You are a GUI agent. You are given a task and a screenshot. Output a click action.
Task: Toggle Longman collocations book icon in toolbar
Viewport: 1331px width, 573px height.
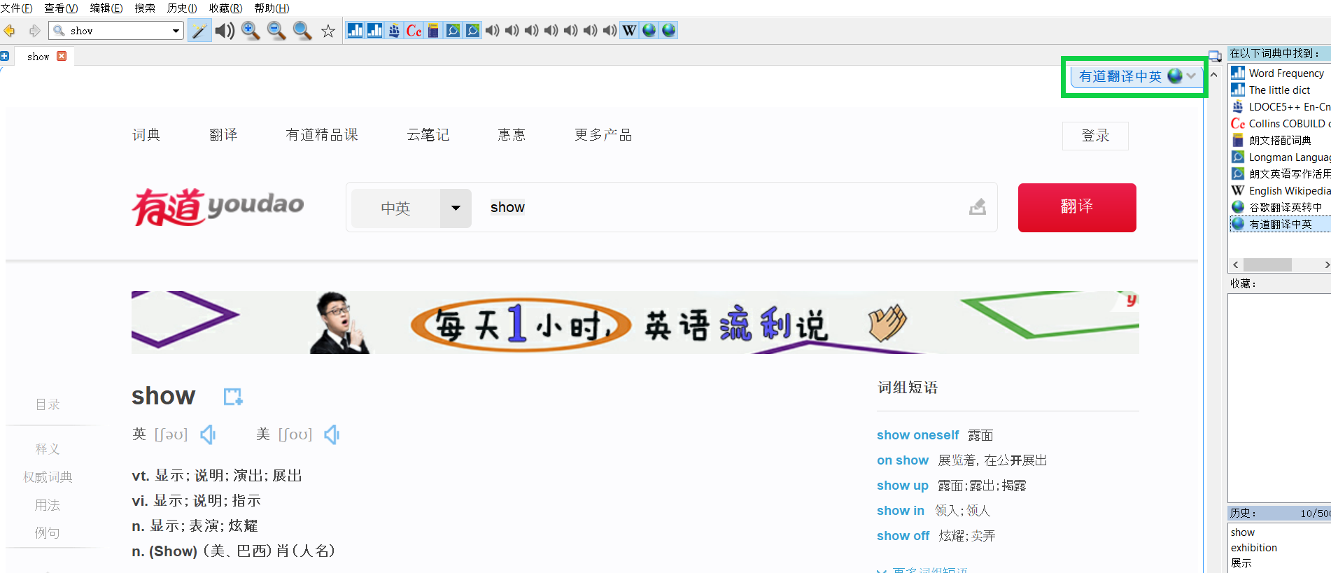[433, 30]
